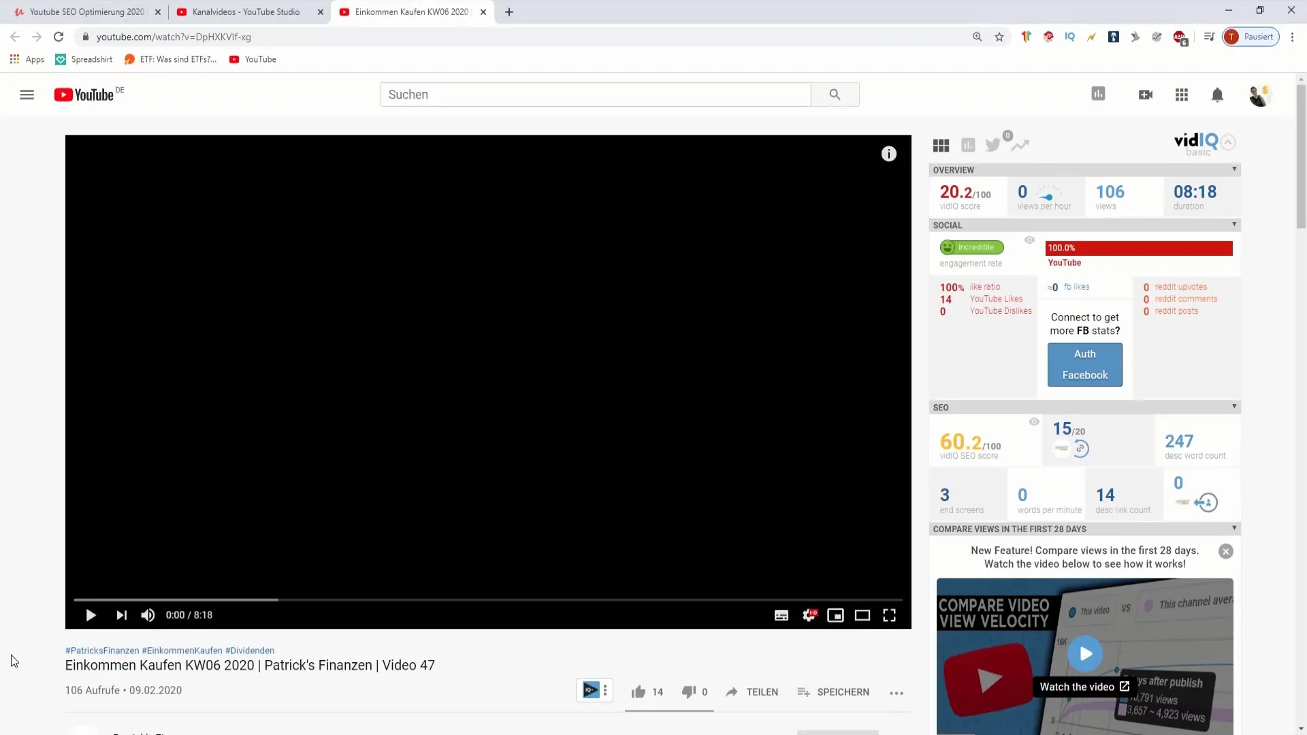The image size is (1307, 735).
Task: Select the vidIQ trend line tab
Action: (1020, 145)
